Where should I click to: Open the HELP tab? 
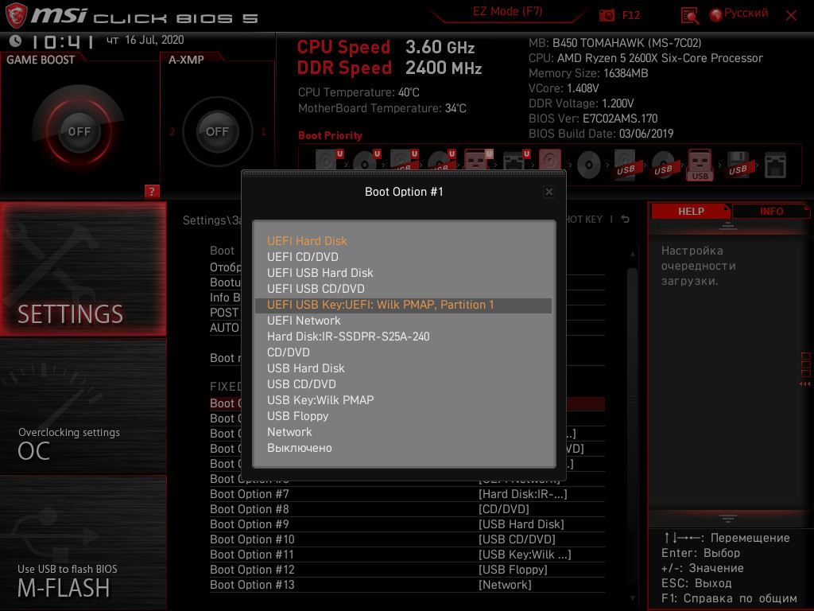pos(691,212)
